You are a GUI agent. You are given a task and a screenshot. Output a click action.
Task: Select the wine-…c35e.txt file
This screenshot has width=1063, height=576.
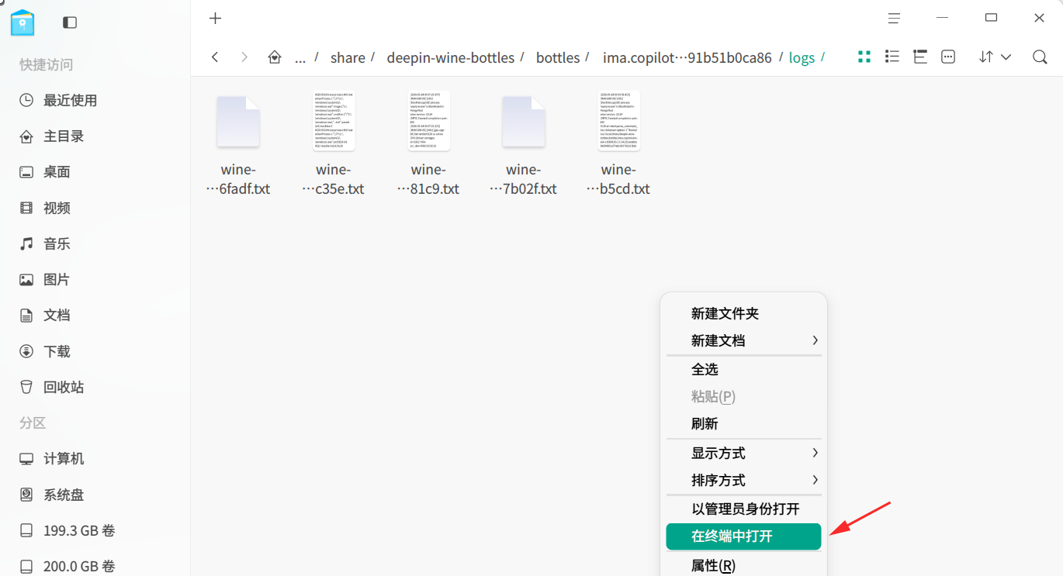tap(334, 145)
